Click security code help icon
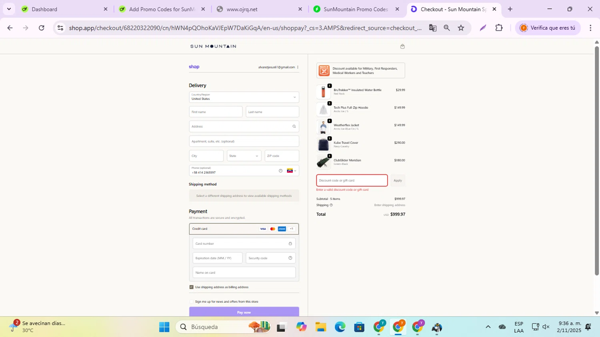600x337 pixels. pyautogui.click(x=290, y=258)
